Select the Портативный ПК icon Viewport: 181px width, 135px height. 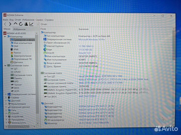click(12, 59)
